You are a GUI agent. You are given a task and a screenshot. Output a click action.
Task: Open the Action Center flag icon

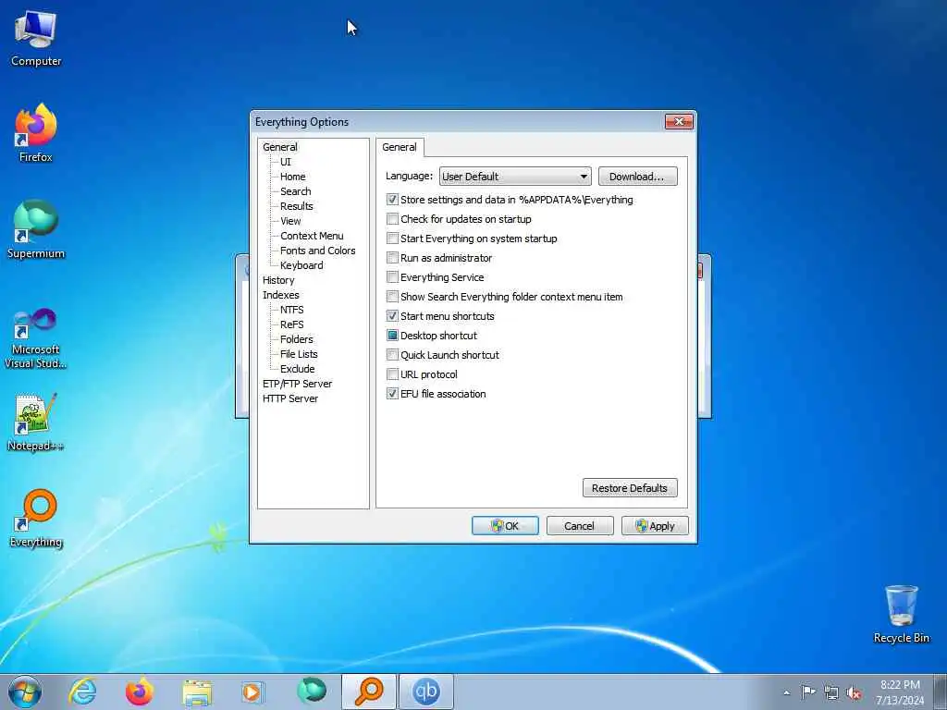[808, 692]
